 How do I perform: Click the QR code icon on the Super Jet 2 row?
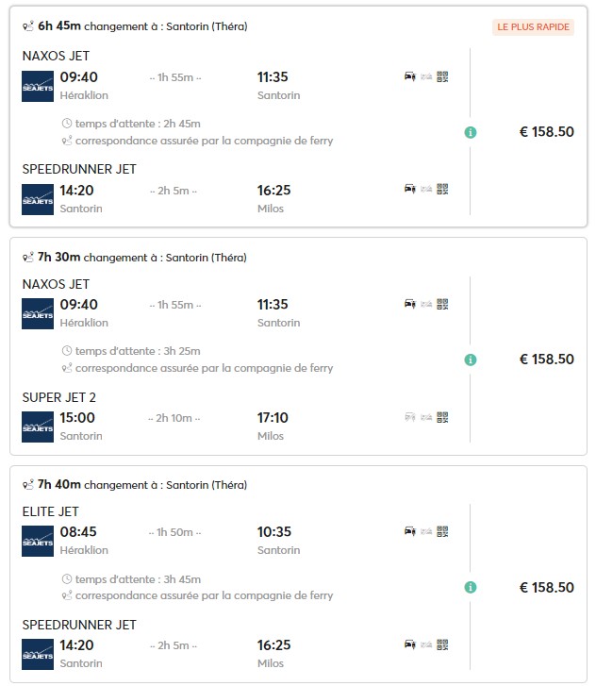coord(442,417)
